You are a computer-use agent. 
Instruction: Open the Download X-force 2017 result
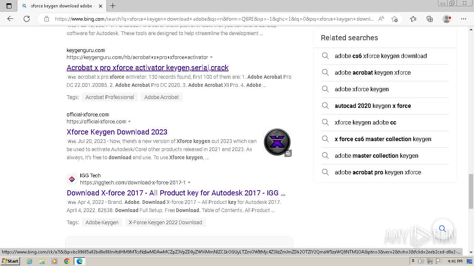pyautogui.click(x=176, y=193)
